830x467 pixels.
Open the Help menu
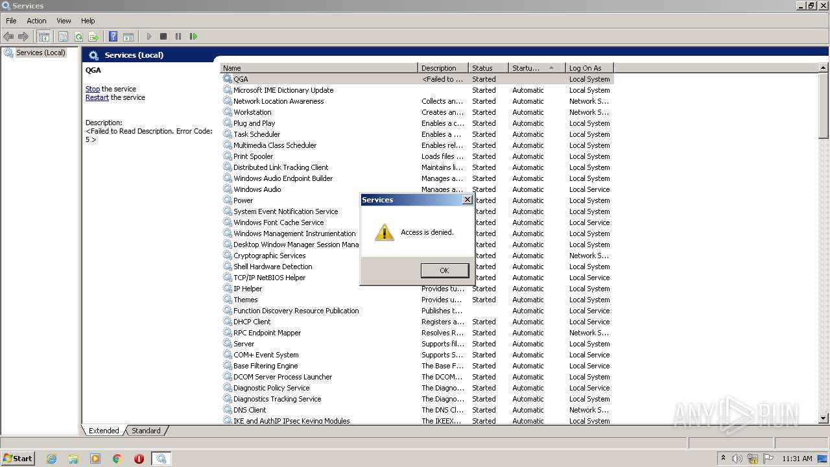[x=88, y=21]
